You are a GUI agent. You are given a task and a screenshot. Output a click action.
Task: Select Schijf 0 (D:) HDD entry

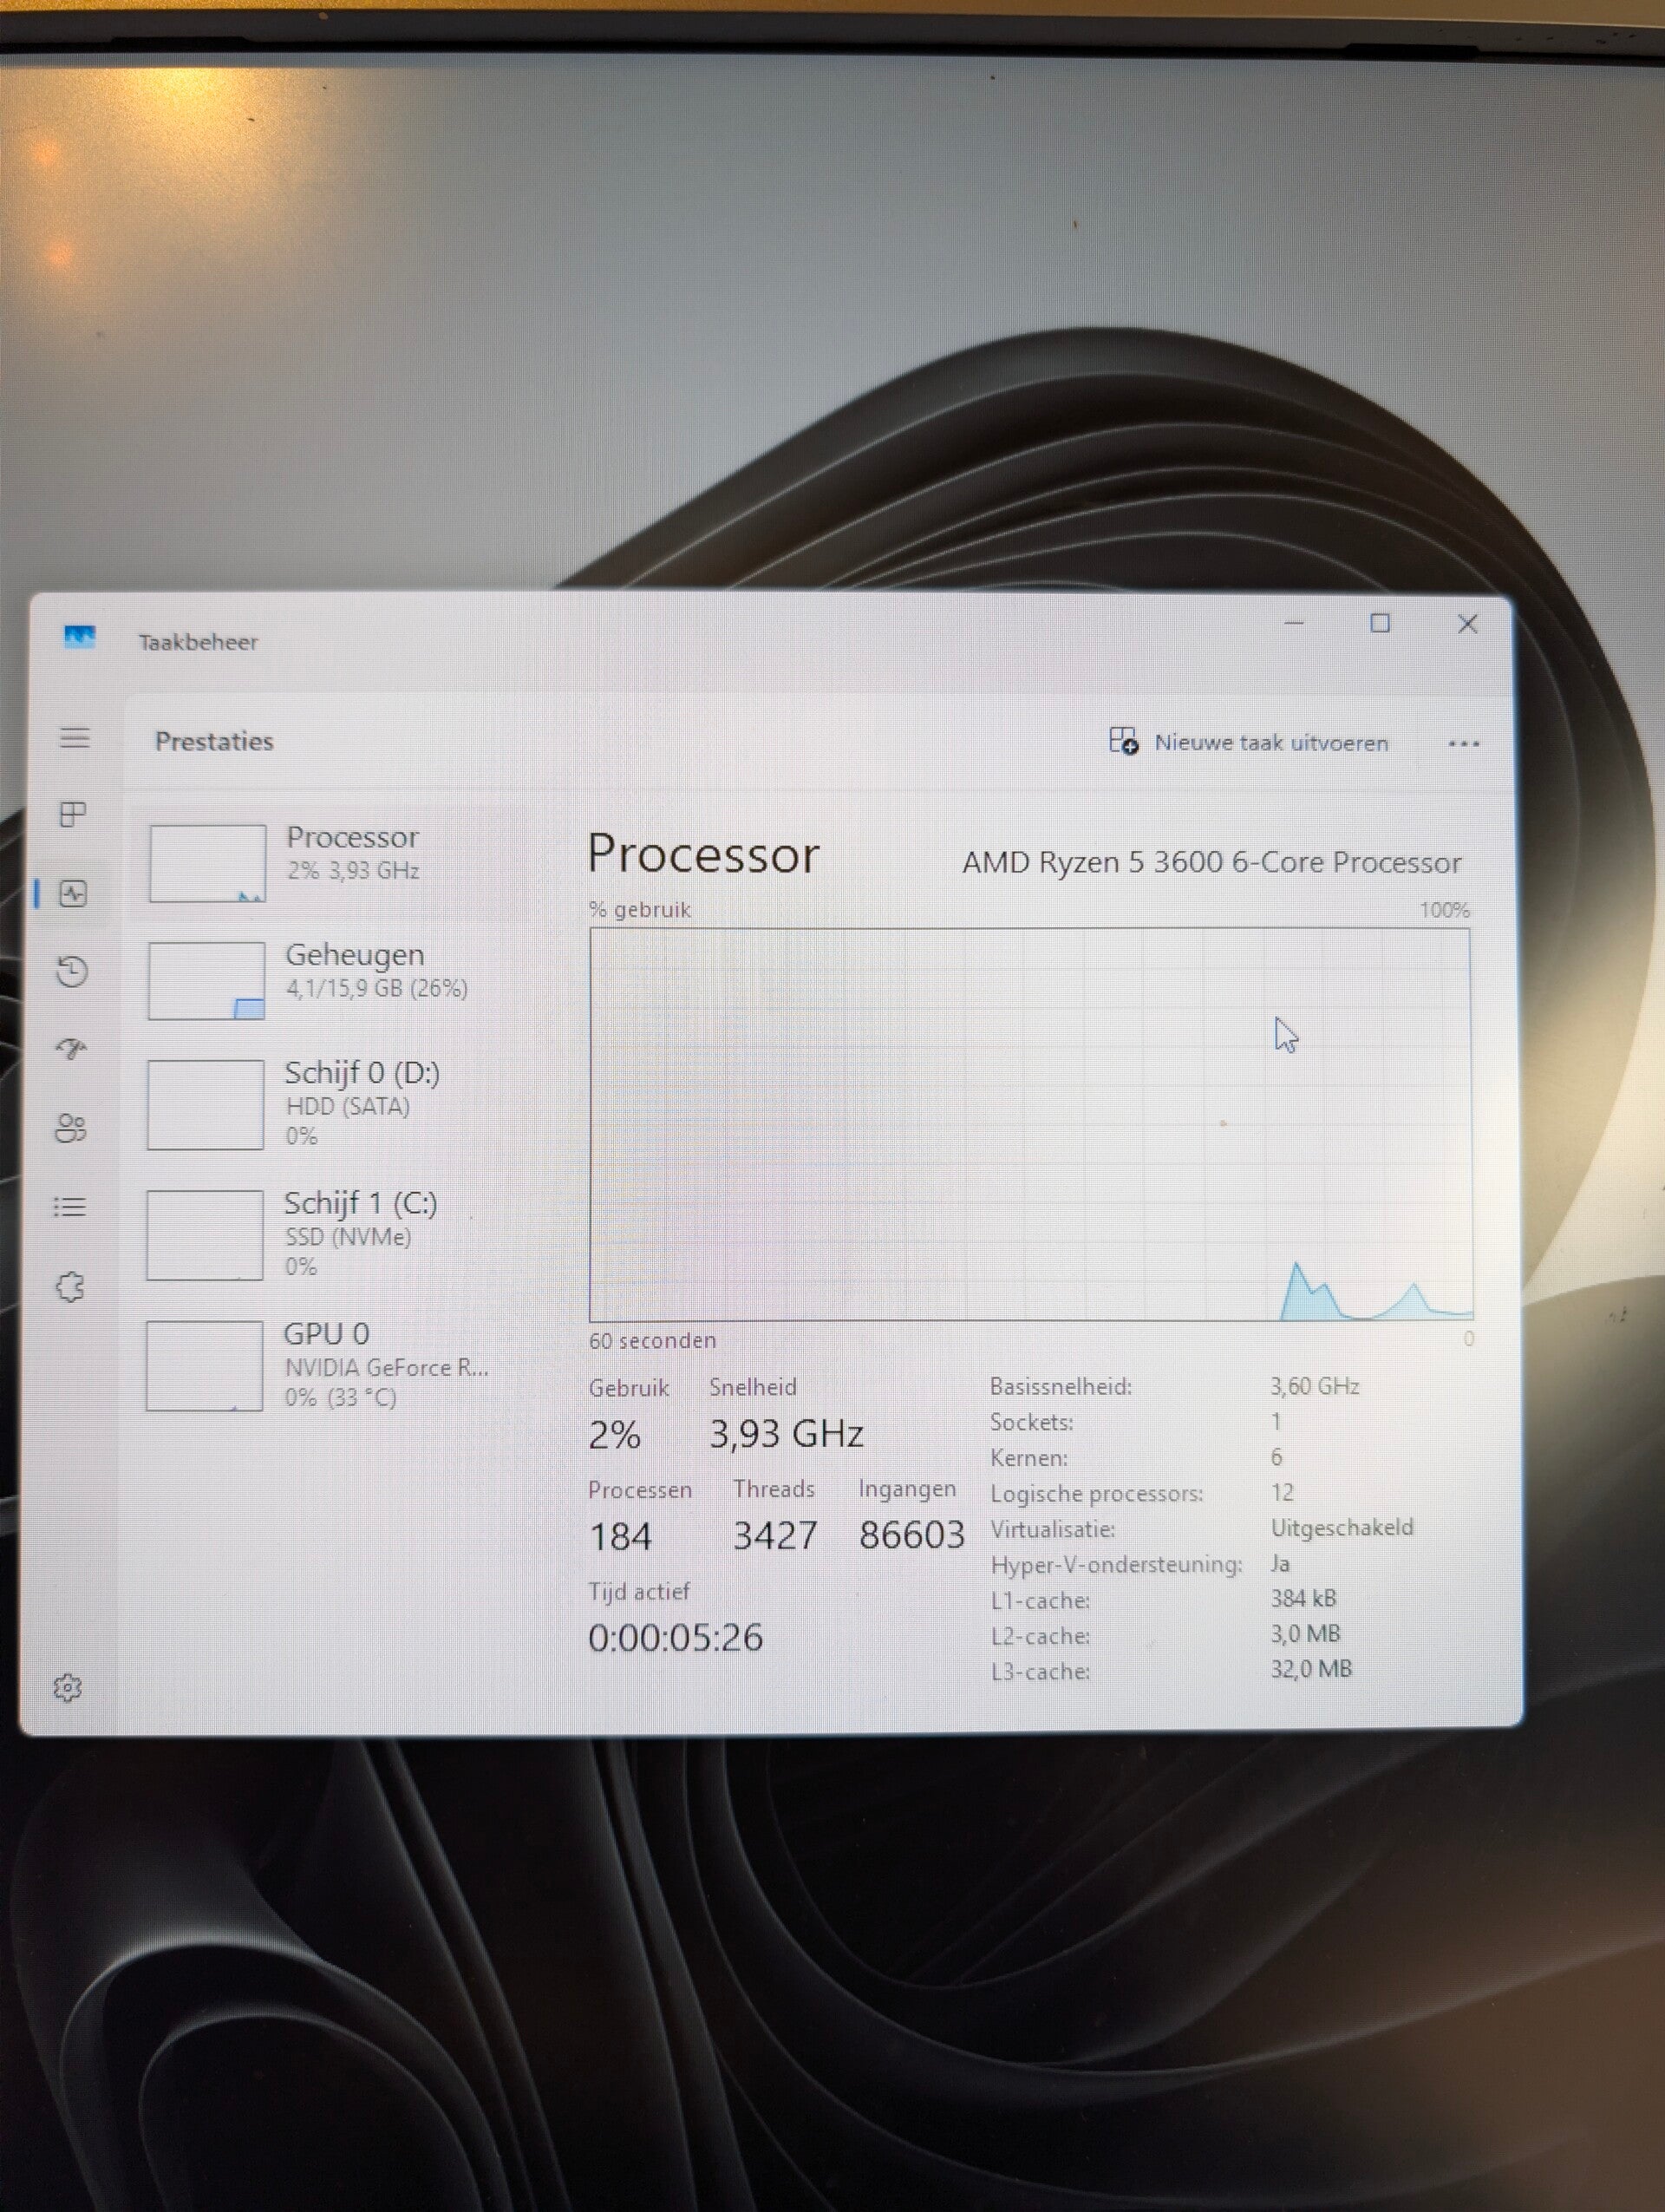click(330, 1104)
